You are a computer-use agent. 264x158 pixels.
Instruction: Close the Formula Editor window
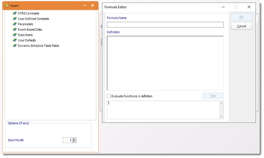(249, 7)
